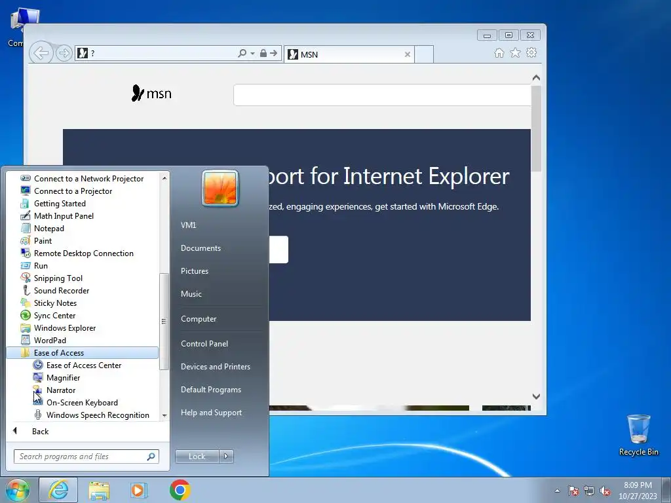
Task: Open IE Tools gear icon
Action: (x=531, y=52)
